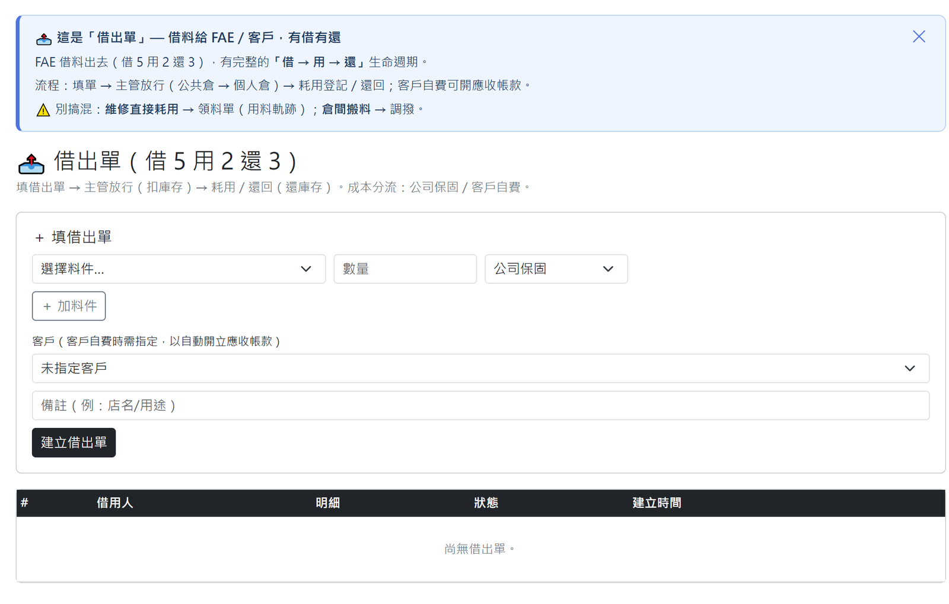Image resolution: width=949 pixels, height=604 pixels.
Task: Click the 狀態 column header
Action: click(486, 503)
